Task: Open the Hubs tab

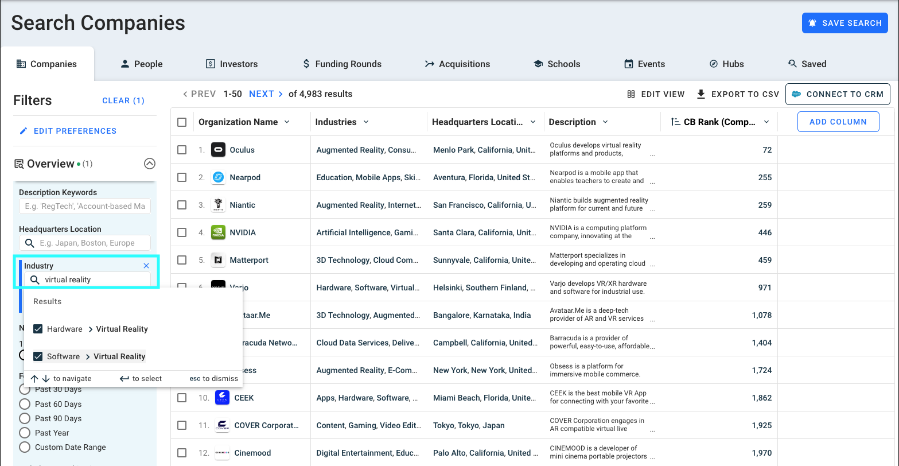Action: click(x=727, y=64)
